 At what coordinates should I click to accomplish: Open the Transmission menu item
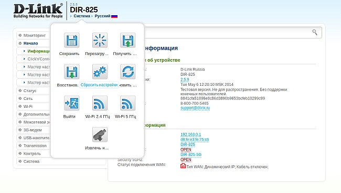[34, 146]
